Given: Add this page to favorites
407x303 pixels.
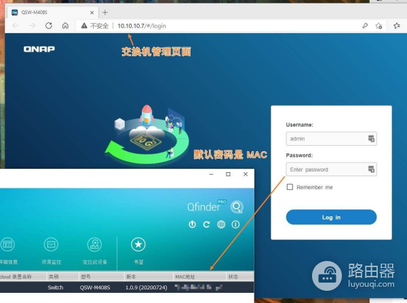Looking at the screenshot, I should tap(379, 26).
